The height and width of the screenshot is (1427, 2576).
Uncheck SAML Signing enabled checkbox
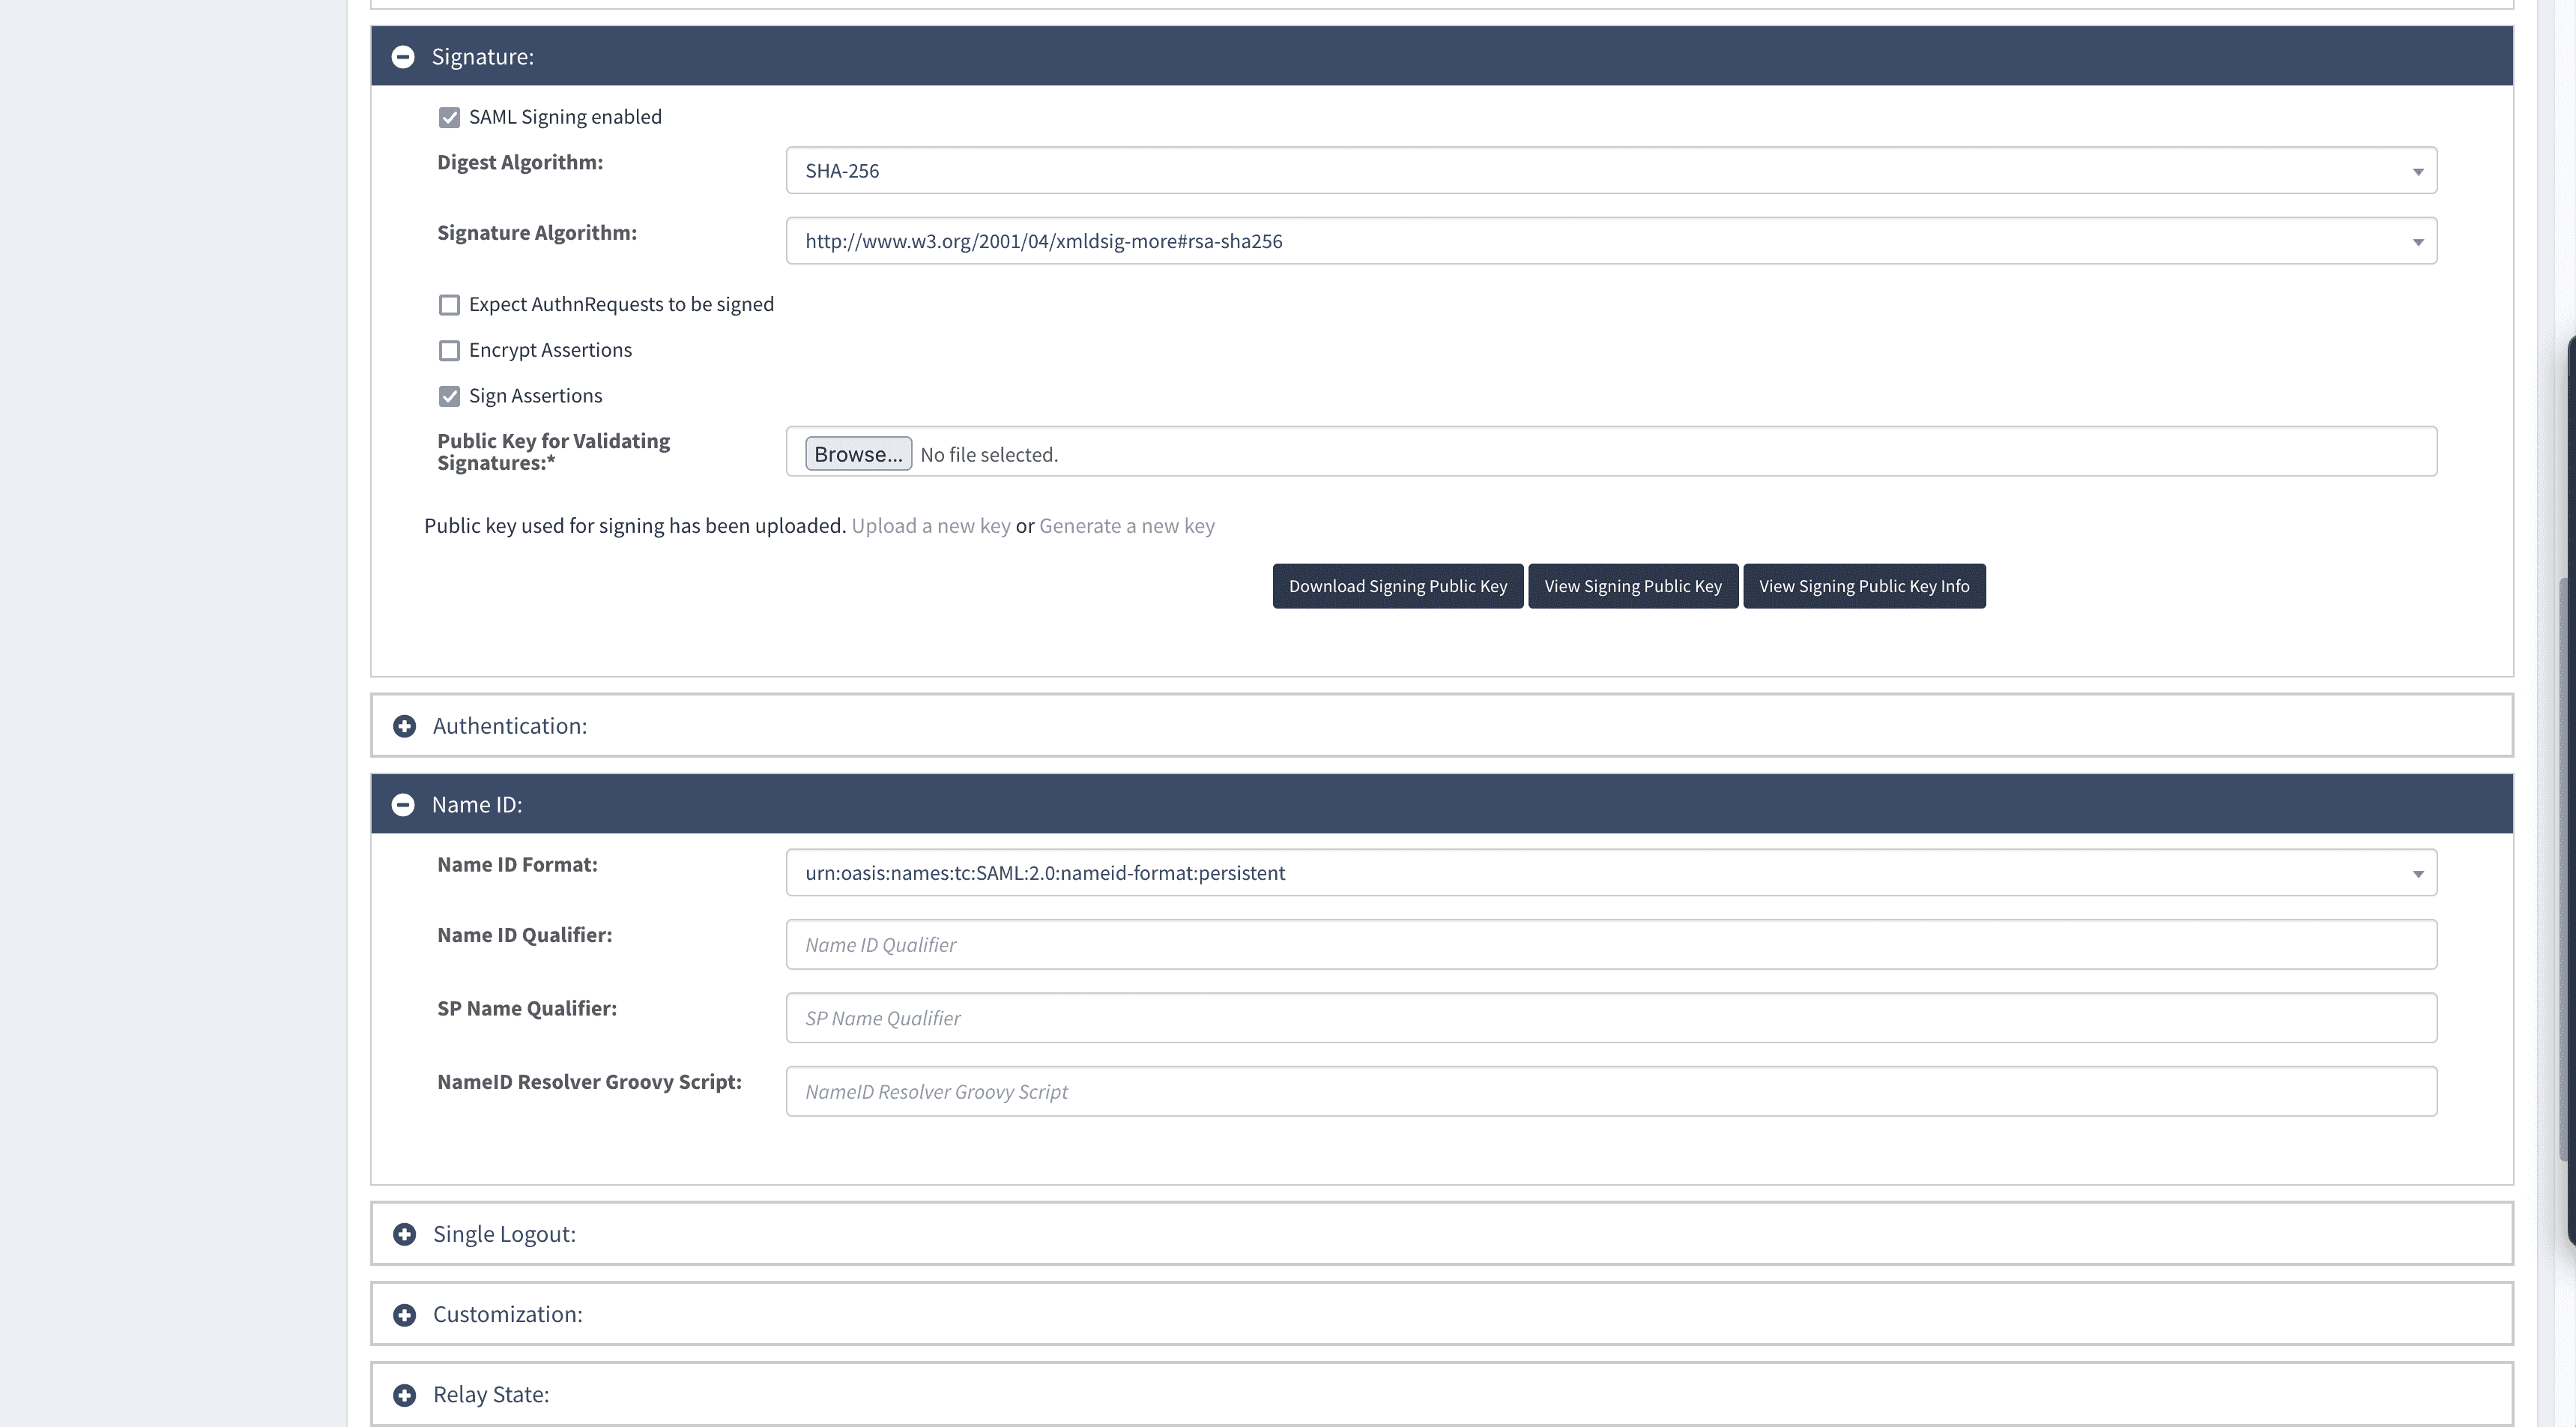[x=449, y=118]
